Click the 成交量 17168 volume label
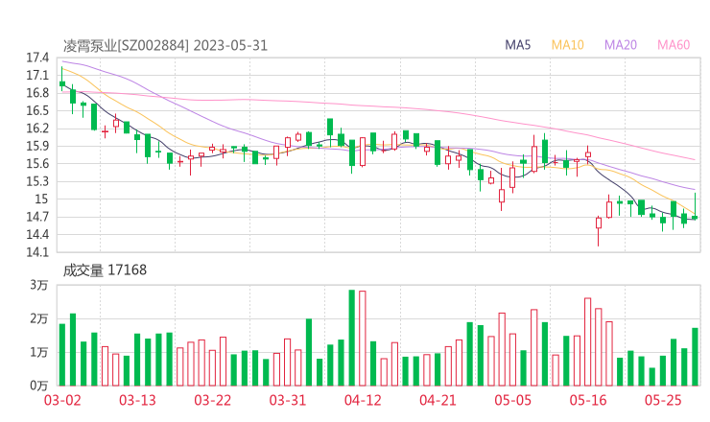 point(105,270)
